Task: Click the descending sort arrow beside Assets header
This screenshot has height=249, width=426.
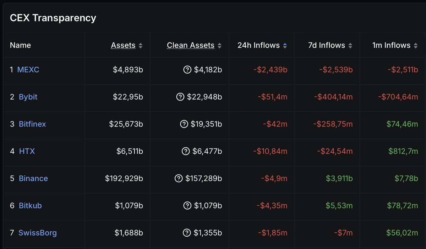Action: click(141, 47)
